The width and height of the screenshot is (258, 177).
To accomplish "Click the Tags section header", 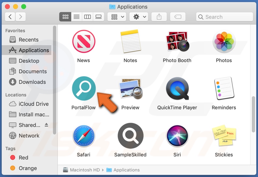I will [x=10, y=149].
